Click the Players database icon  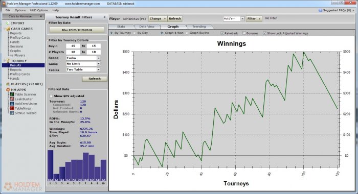tap(8, 84)
